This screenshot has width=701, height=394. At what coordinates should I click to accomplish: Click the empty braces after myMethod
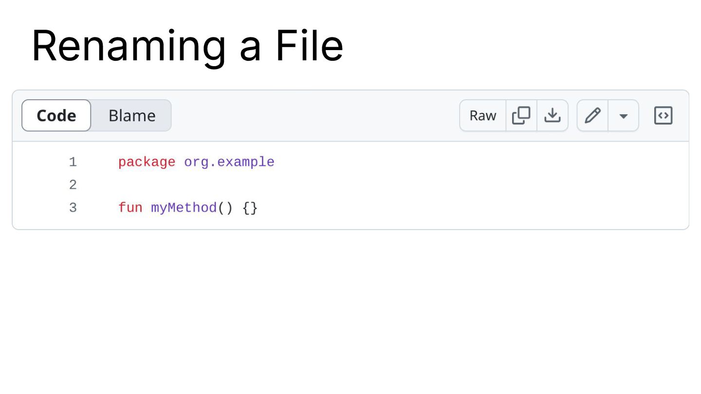pos(250,208)
